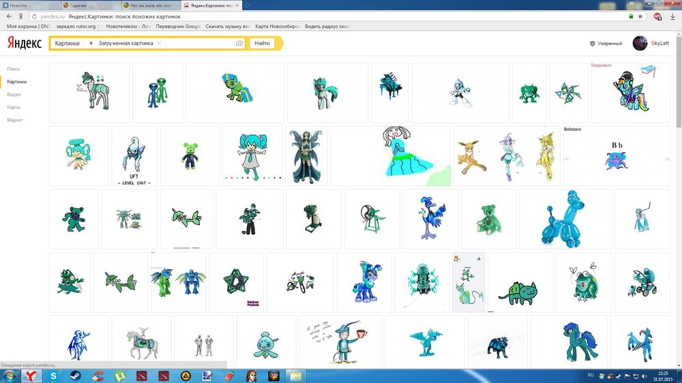Open the Bokstavs 'B b' octopus thumbnail
The width and height of the screenshot is (682, 383).
pyautogui.click(x=617, y=156)
